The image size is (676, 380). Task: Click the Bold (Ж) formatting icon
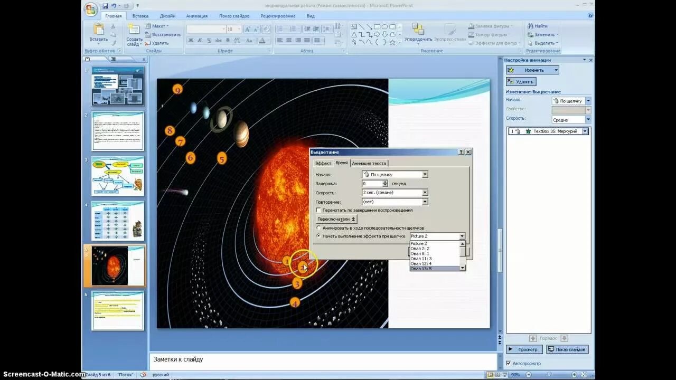pos(191,40)
